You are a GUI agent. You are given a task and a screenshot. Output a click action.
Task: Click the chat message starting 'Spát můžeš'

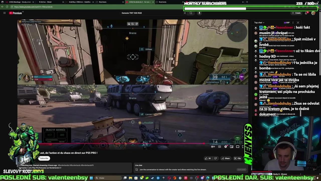[287, 42]
